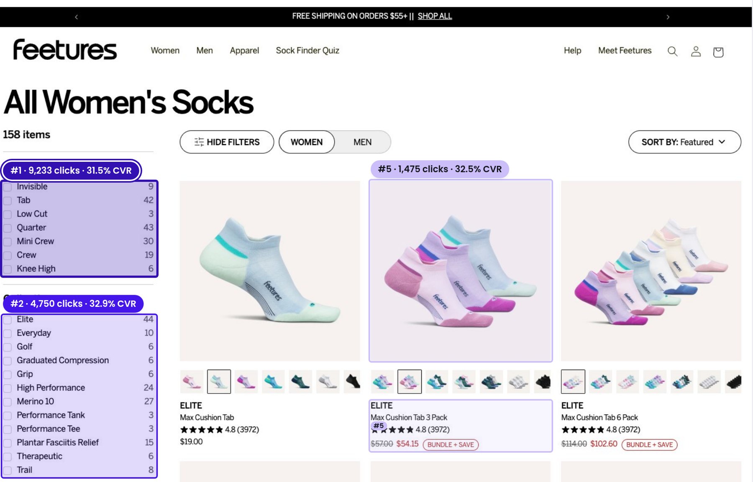
Task: Visit the Meet Feetures page
Action: 625,51
